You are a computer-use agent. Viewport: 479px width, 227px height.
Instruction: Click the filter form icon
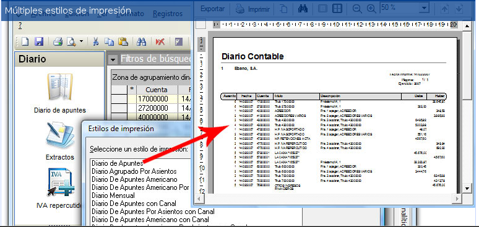pos(178,42)
